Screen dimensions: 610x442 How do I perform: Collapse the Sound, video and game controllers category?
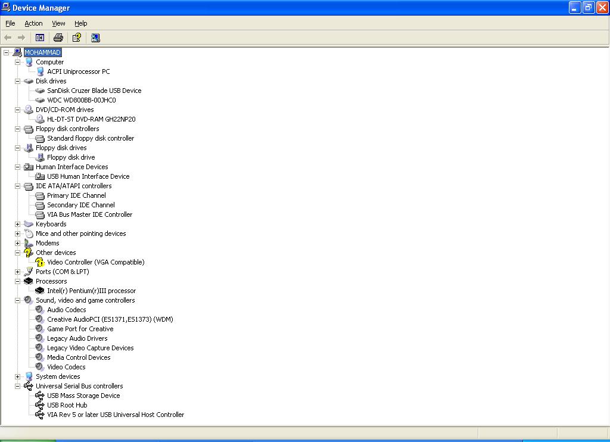click(17, 300)
